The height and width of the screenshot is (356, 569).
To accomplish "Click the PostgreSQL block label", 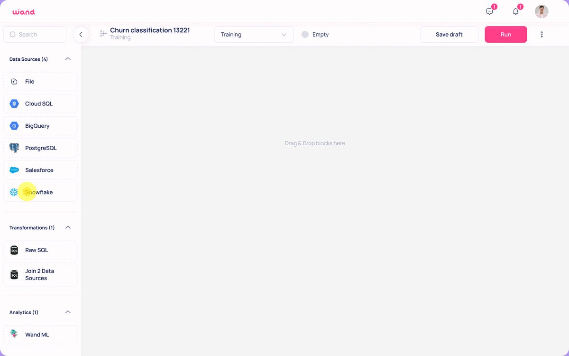I will (41, 148).
